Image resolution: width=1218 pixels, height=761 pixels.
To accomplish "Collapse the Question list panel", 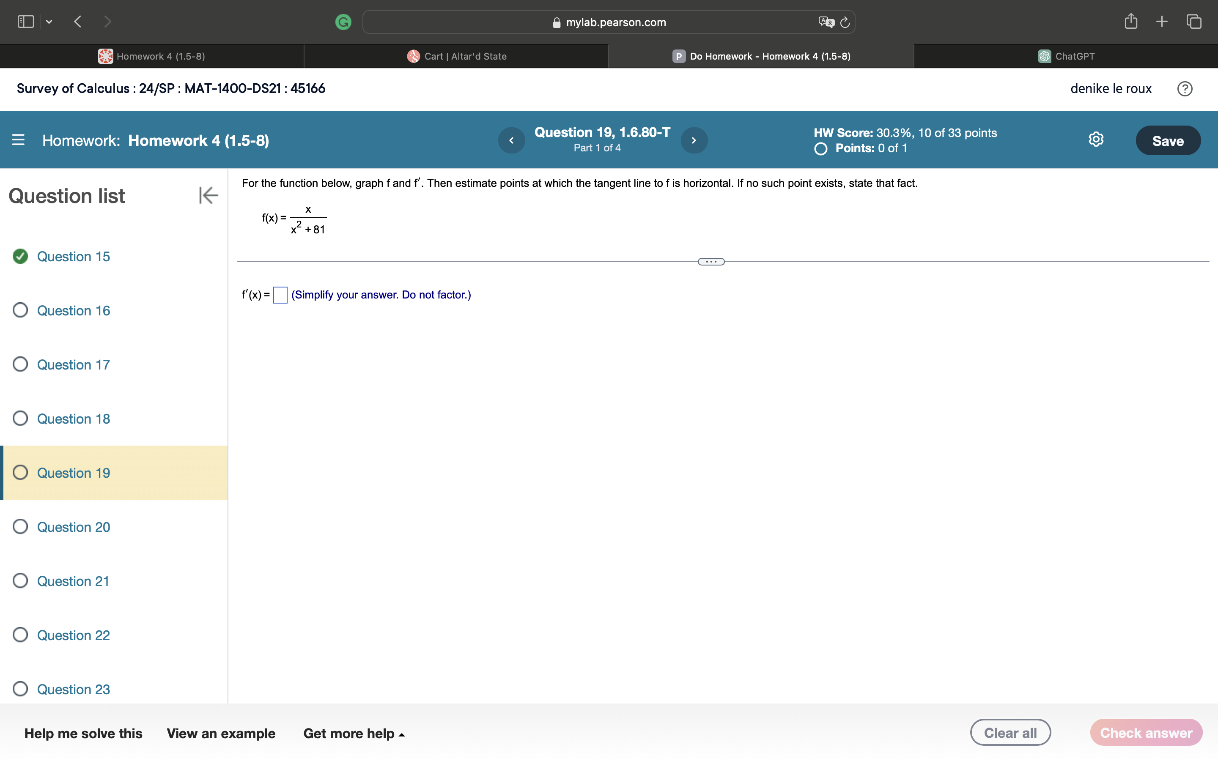I will pos(208,196).
